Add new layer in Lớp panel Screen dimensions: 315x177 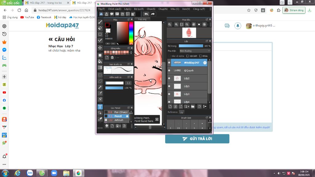tap(170, 106)
